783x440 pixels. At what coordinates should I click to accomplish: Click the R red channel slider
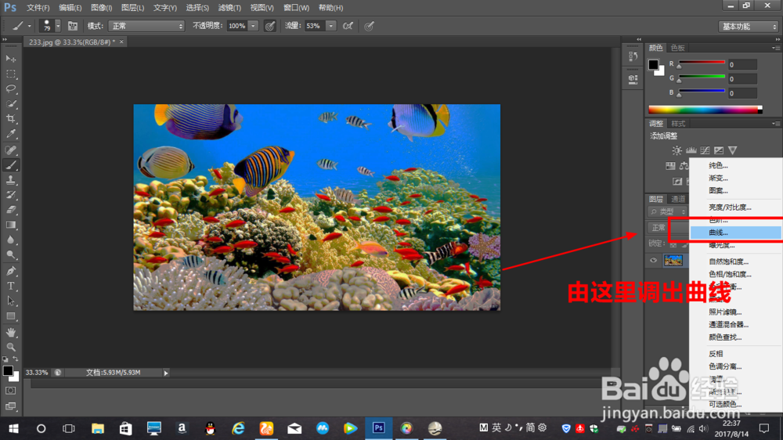click(702, 64)
